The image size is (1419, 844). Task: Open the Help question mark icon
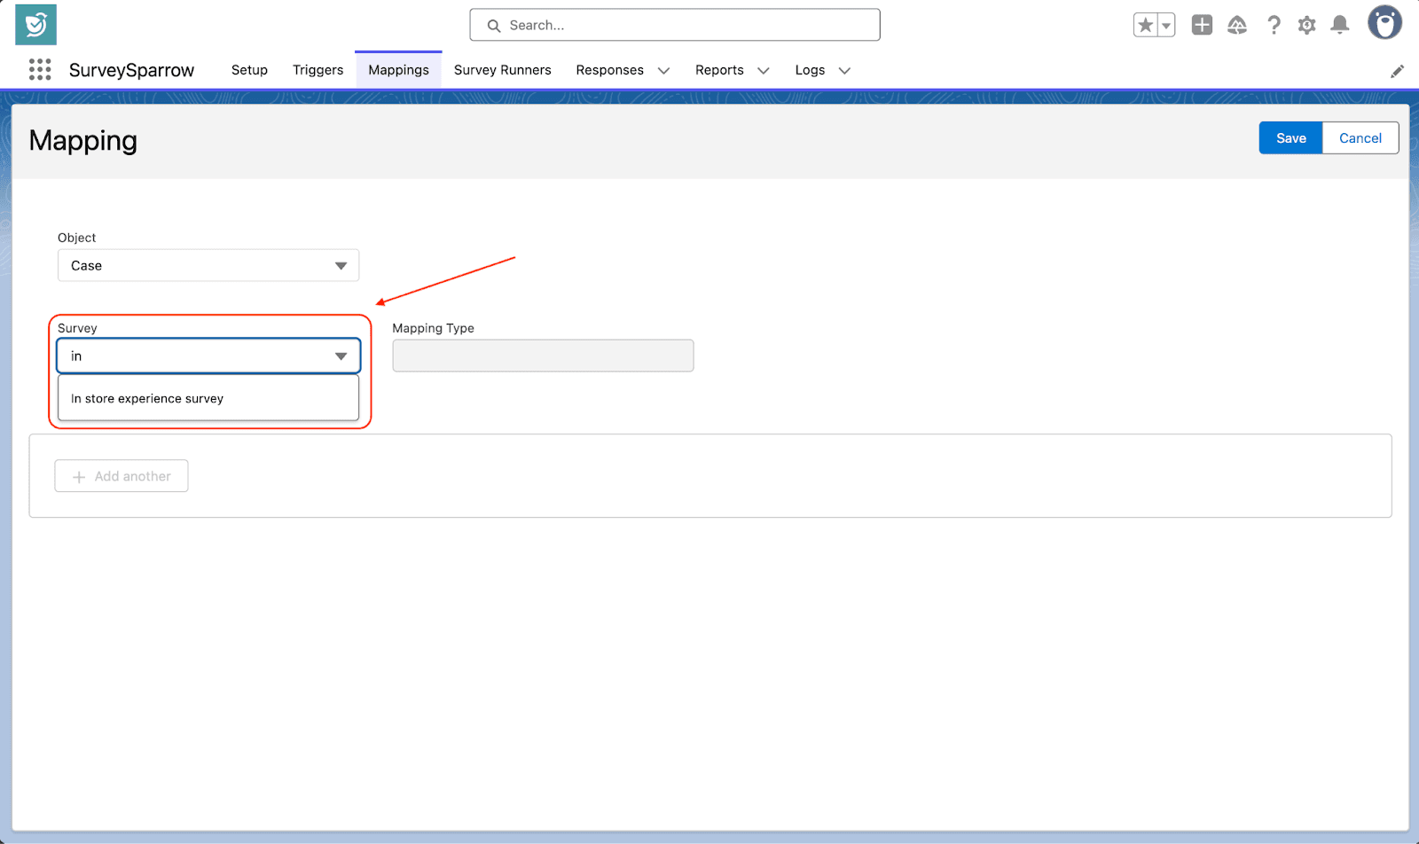click(1274, 26)
